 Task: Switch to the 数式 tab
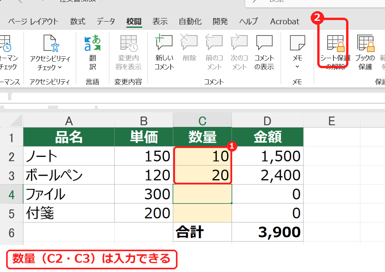78,22
